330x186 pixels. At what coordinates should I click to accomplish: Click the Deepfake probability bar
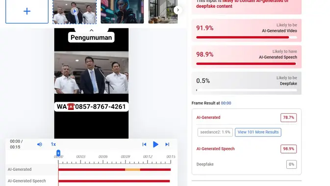tap(247, 90)
